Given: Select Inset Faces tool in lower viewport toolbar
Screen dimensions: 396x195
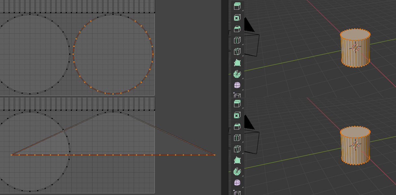Looking at the screenshot, I should point(237,115).
